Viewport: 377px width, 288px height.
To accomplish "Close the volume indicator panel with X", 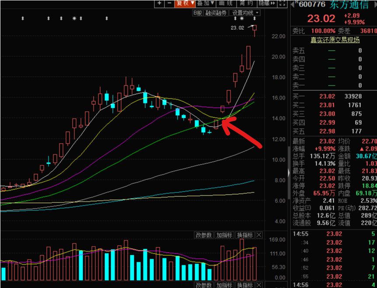I will click(x=259, y=235).
